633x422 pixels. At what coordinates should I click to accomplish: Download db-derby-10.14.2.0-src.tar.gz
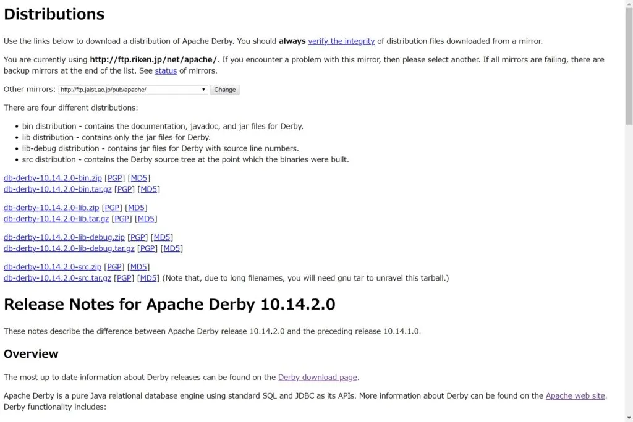coord(57,278)
